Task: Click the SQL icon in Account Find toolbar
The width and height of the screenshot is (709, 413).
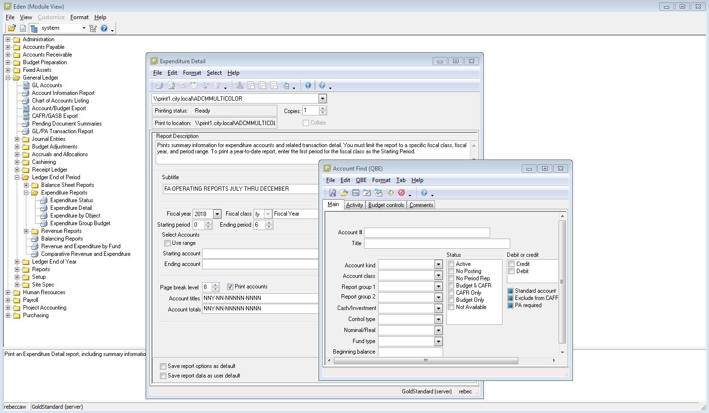Action: click(x=355, y=193)
